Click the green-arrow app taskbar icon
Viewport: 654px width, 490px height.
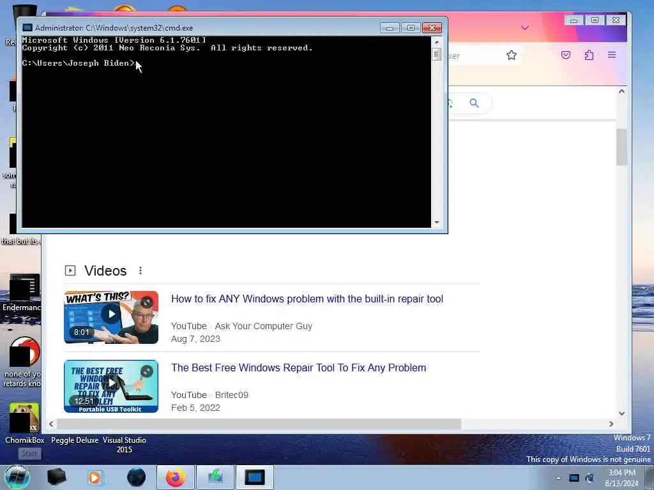point(215,477)
